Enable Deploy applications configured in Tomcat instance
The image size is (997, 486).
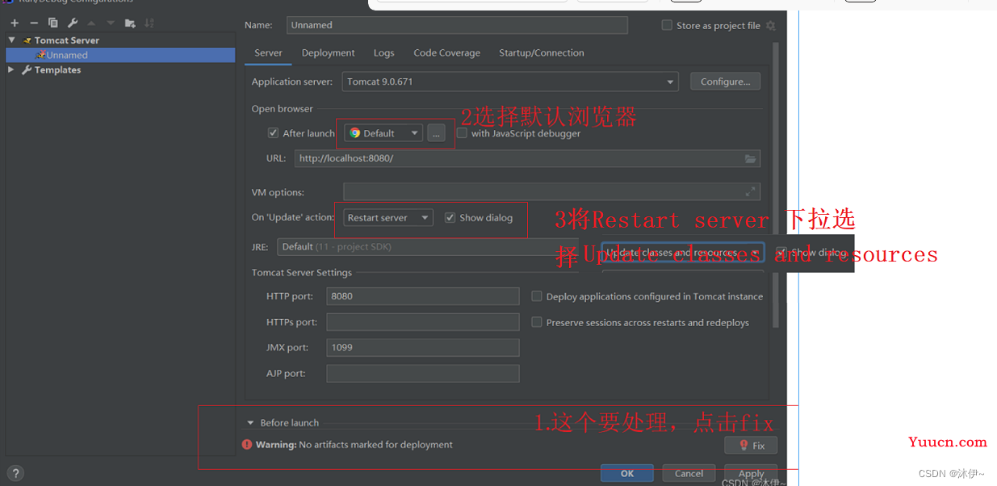536,296
